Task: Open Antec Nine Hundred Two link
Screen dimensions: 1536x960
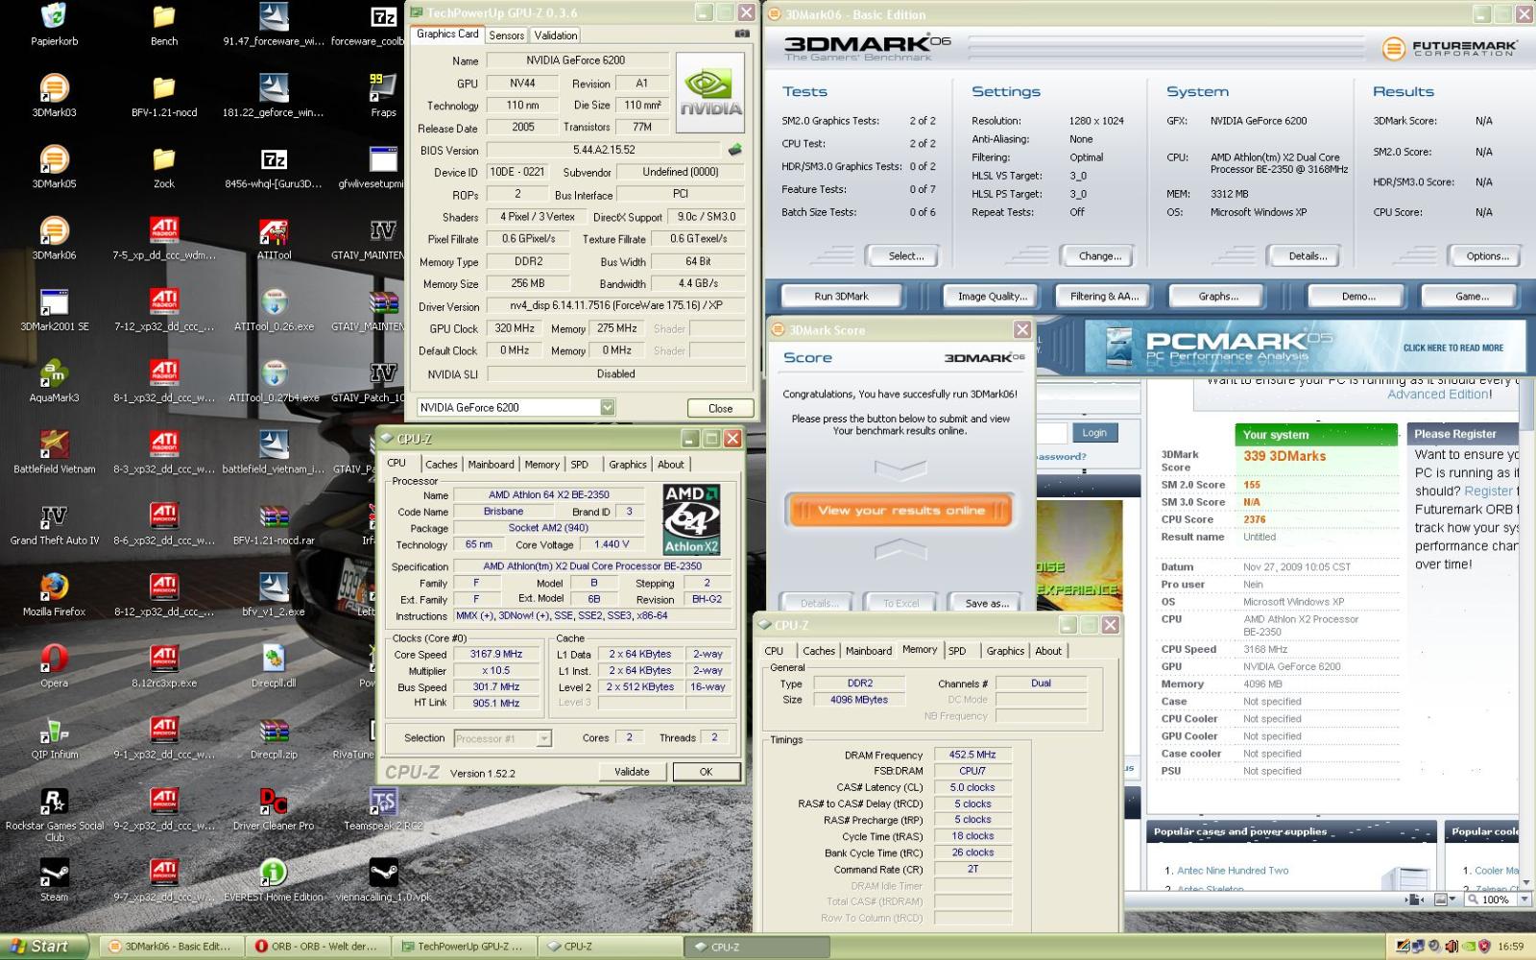Action: (1233, 871)
